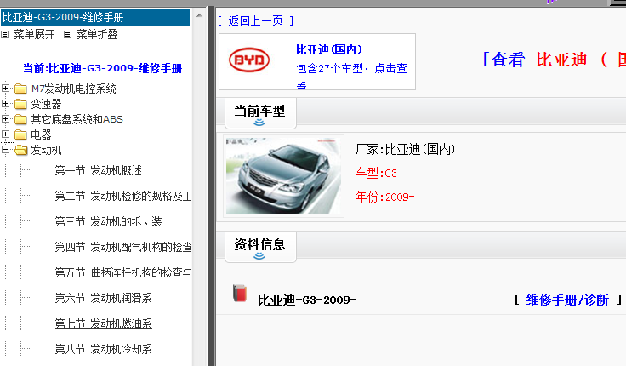The image size is (626, 366).
Task: Expand the 其它底盘系统和ABS node
Action: [x=6, y=118]
